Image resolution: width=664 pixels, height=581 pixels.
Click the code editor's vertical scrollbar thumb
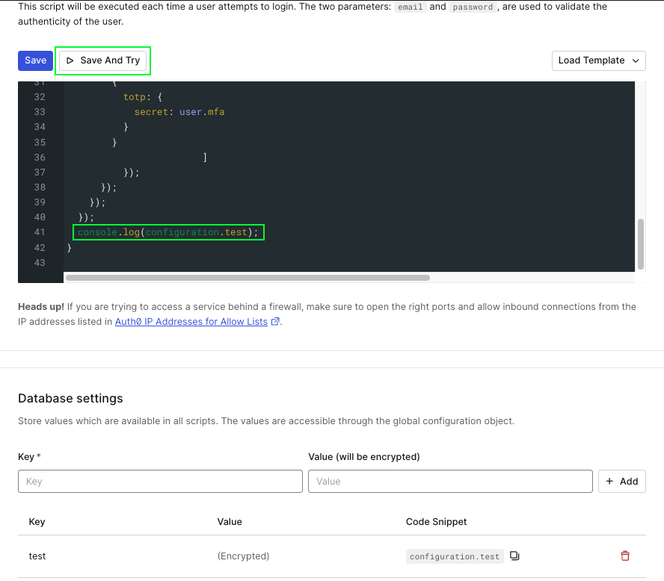641,244
